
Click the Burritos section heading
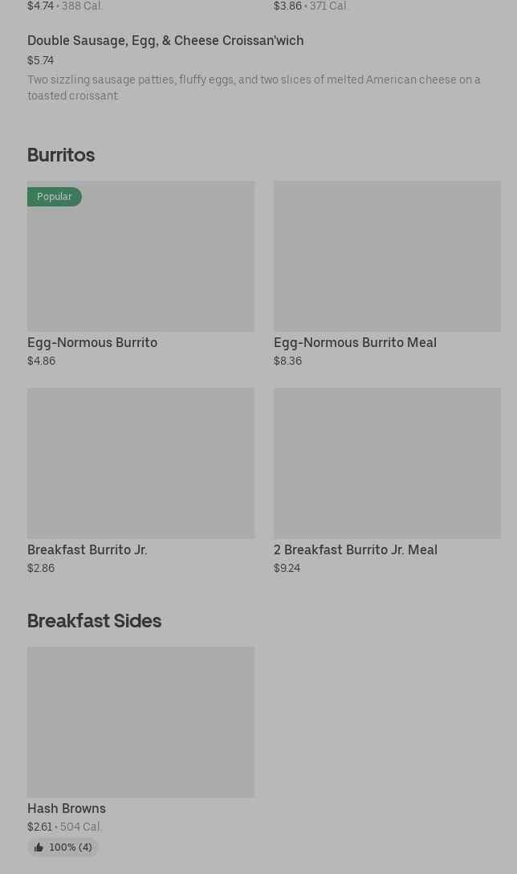(61, 155)
